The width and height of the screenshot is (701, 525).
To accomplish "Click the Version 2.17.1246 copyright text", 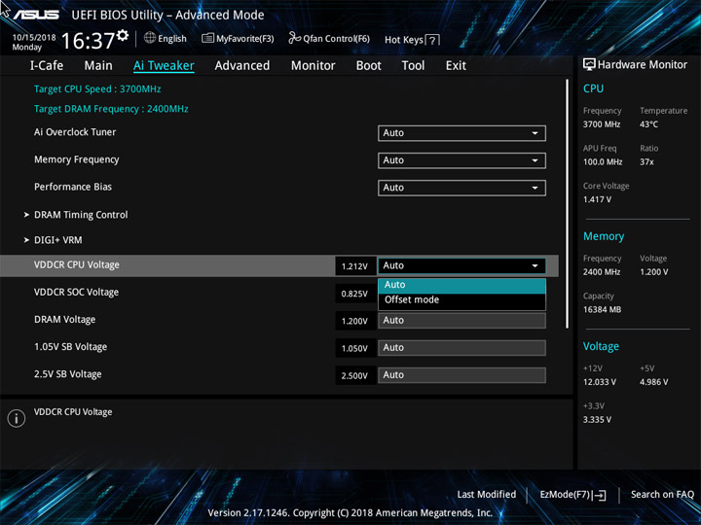I will [350, 513].
